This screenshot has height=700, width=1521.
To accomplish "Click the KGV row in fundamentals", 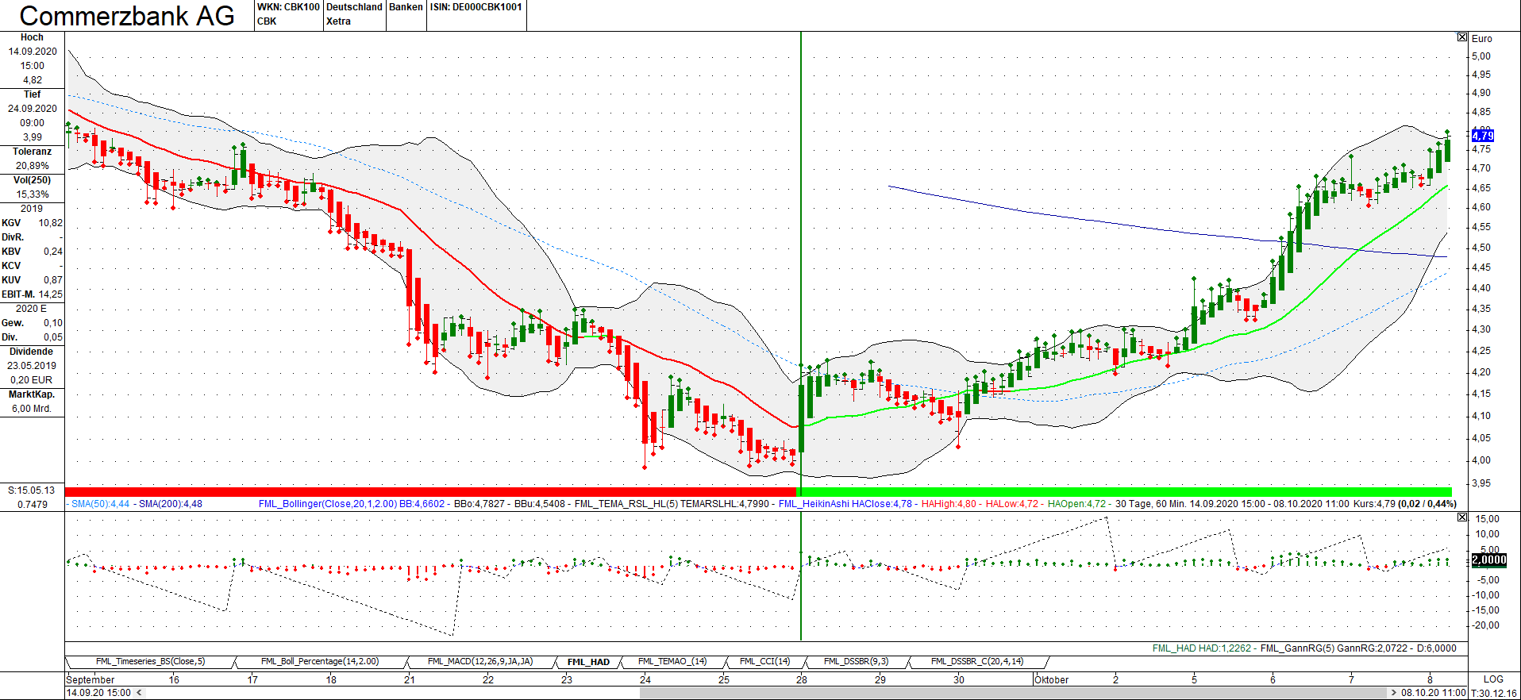I will point(32,223).
